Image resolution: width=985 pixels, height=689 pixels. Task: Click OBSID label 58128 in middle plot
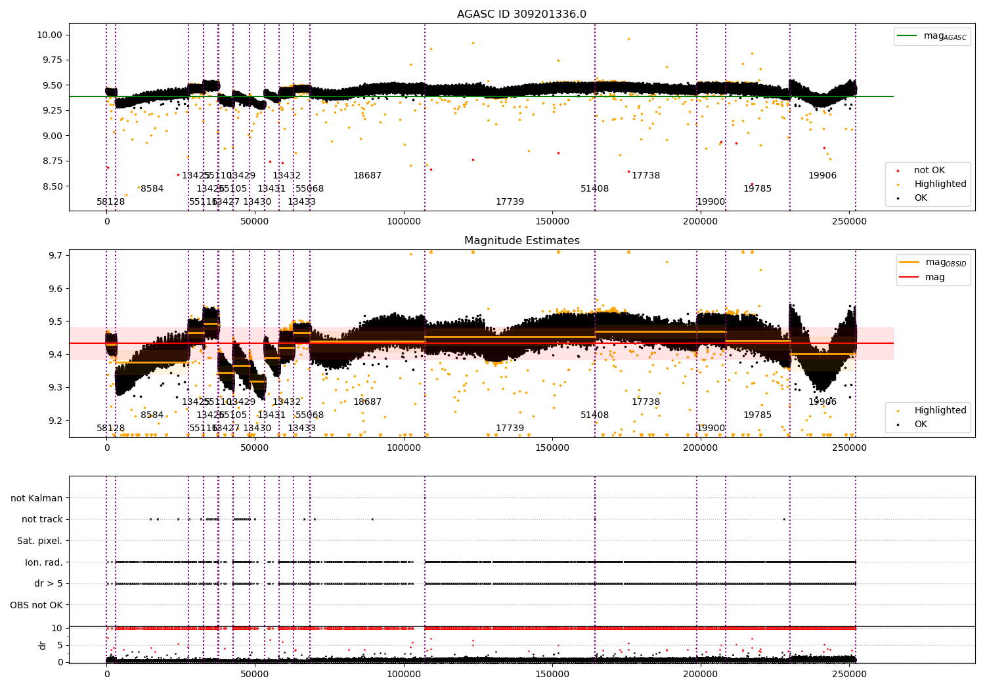click(111, 428)
